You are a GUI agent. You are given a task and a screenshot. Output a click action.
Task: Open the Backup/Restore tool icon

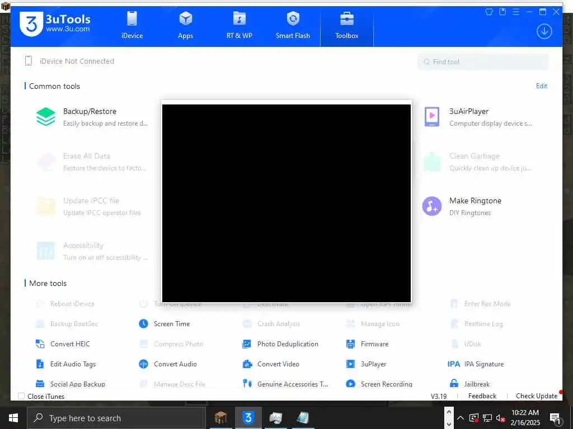coord(46,117)
